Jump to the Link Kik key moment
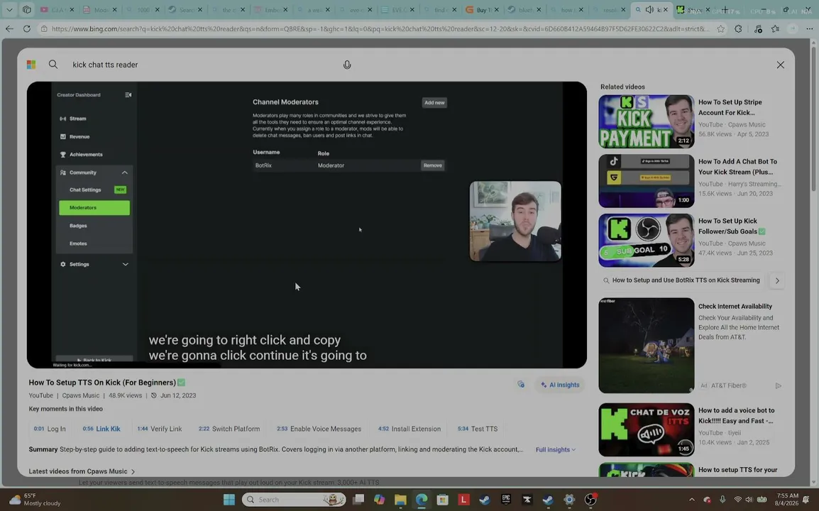The height and width of the screenshot is (511, 819). 101,429
